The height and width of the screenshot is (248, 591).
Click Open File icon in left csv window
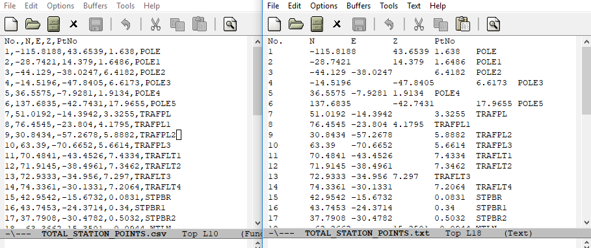tap(33, 24)
